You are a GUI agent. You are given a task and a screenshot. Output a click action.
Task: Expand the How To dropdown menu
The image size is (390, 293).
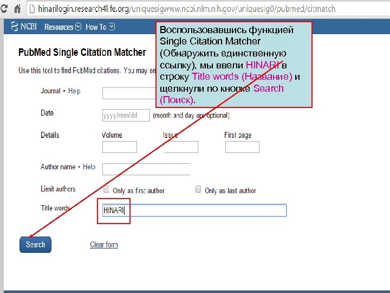100,27
